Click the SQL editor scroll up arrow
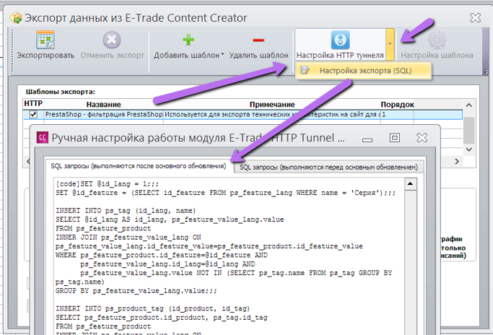The height and width of the screenshot is (335, 493). [x=410, y=183]
